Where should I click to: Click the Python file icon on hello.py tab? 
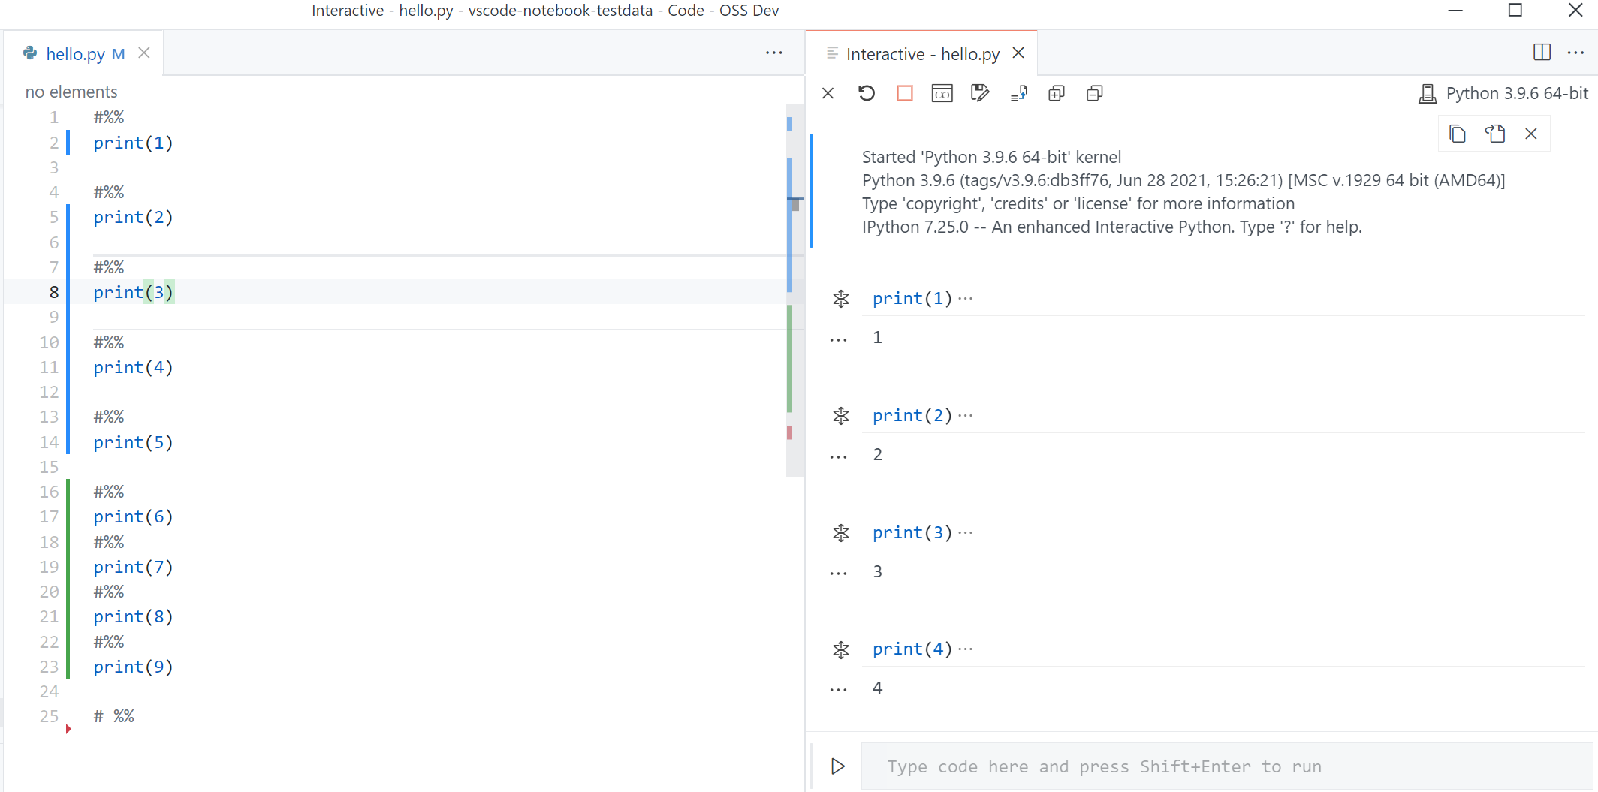pyautogui.click(x=30, y=53)
